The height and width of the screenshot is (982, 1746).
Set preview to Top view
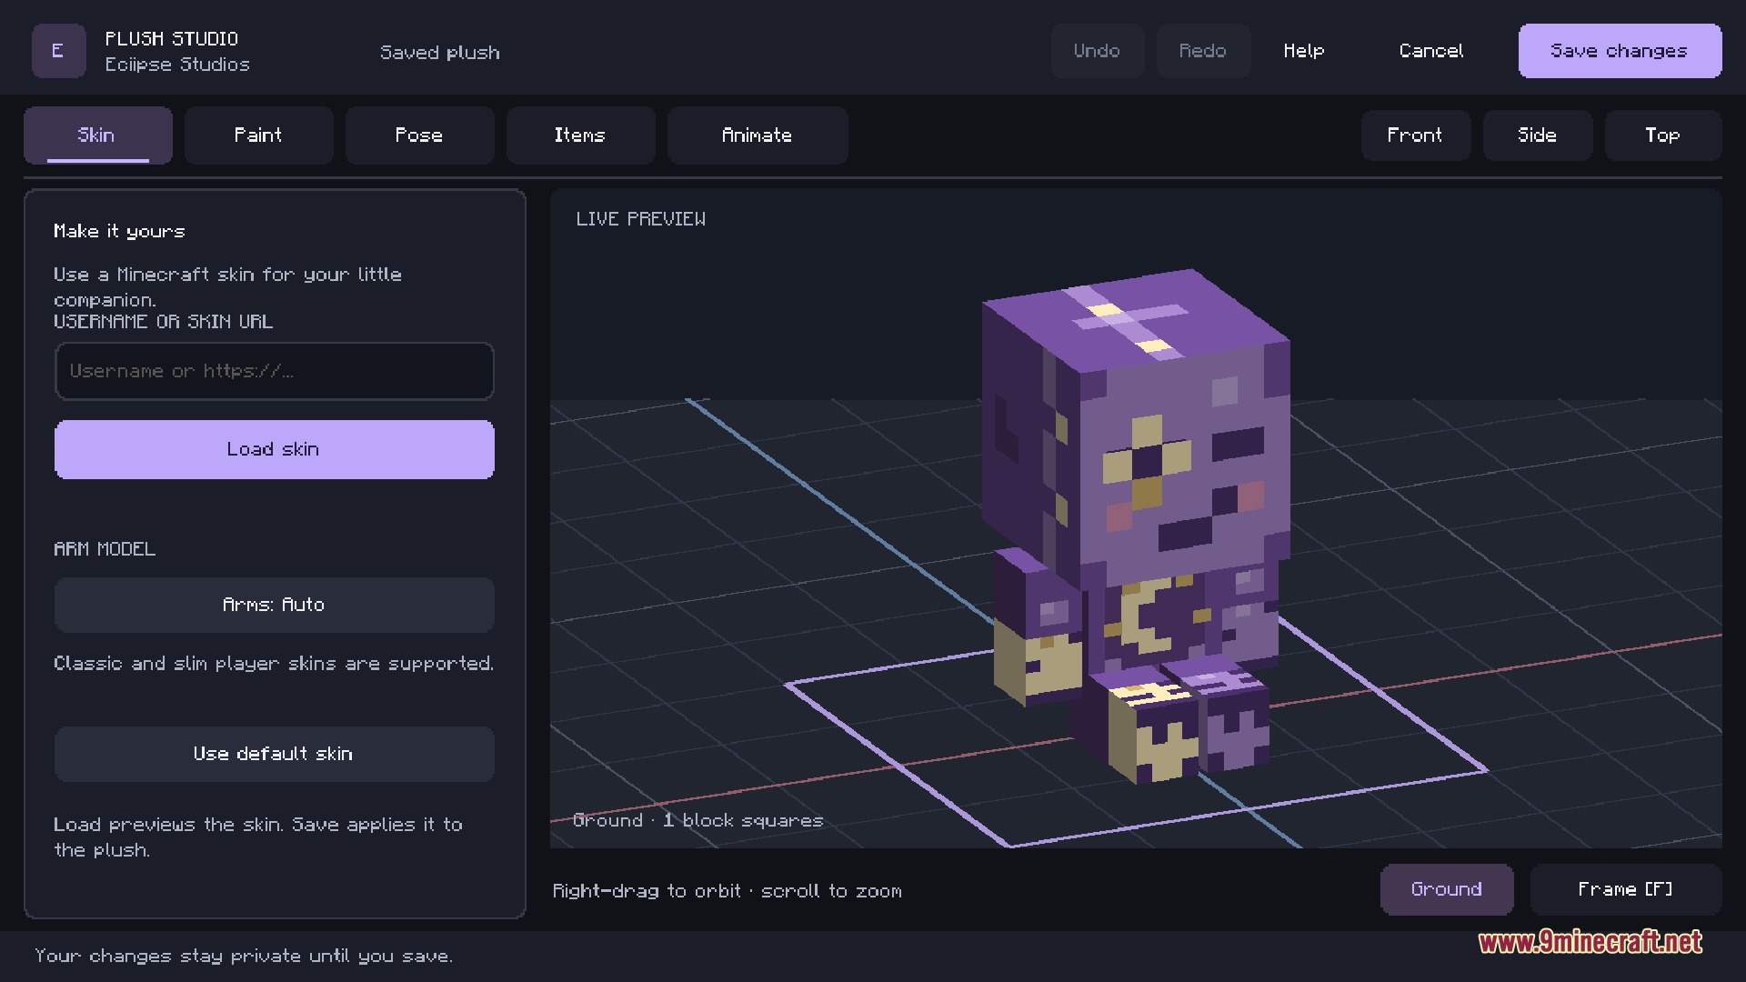tap(1662, 135)
